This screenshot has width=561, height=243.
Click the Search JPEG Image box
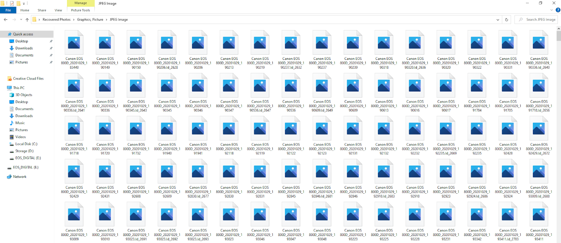(x=536, y=20)
